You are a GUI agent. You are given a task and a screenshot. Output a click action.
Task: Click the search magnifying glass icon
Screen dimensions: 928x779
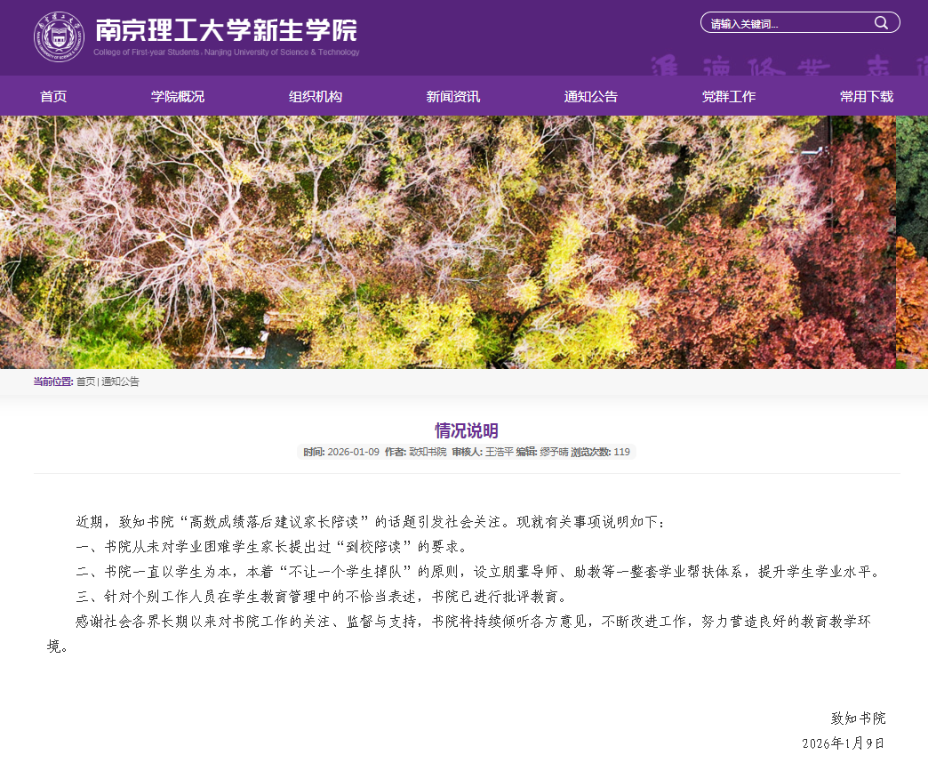pos(883,22)
